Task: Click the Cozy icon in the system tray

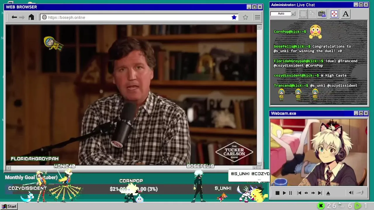Action: (x=341, y=206)
